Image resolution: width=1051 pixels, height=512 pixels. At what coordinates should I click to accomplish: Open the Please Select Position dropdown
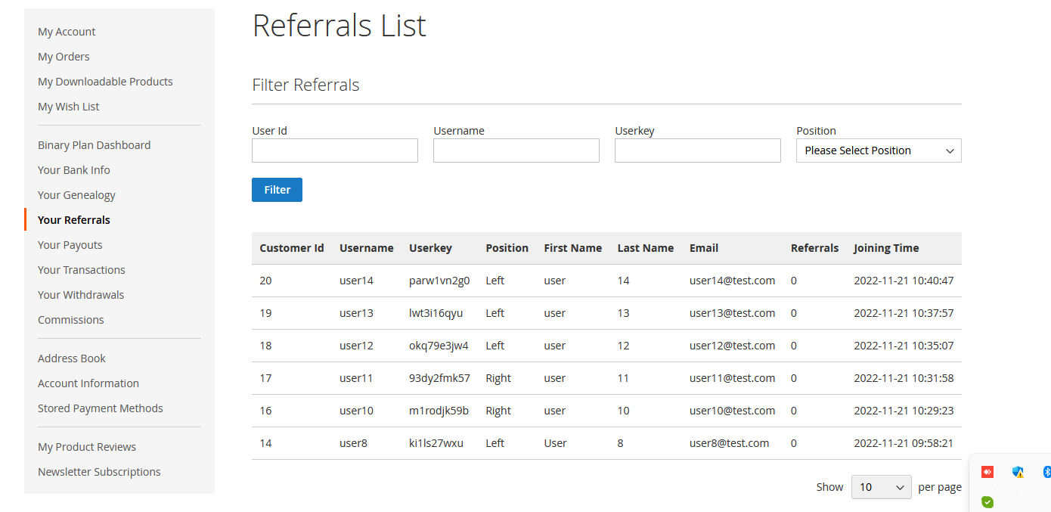(878, 150)
